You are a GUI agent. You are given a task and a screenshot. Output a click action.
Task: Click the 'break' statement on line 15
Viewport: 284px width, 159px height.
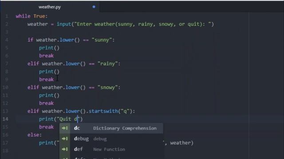coord(46,127)
